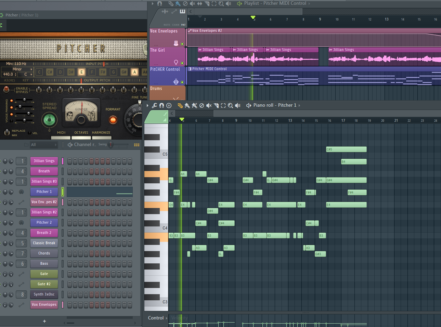Choose the Select tool in Piano roll
This screenshot has width=441, height=327.
click(x=223, y=105)
